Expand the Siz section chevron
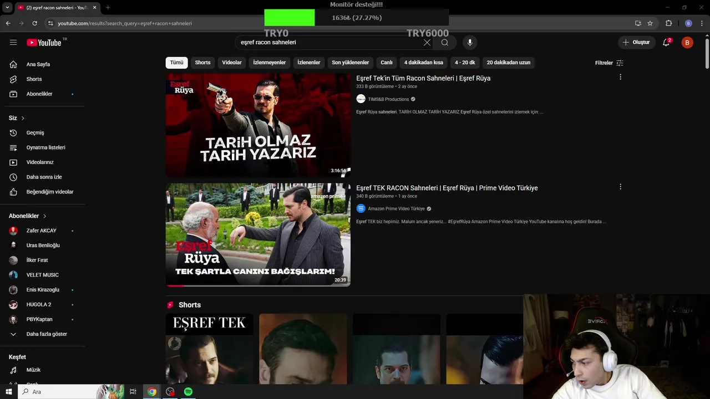Screen dimensions: 710x399 pos(23,118)
